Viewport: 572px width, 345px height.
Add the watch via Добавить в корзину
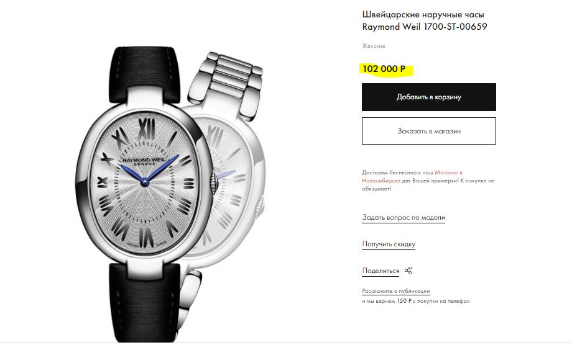point(428,97)
